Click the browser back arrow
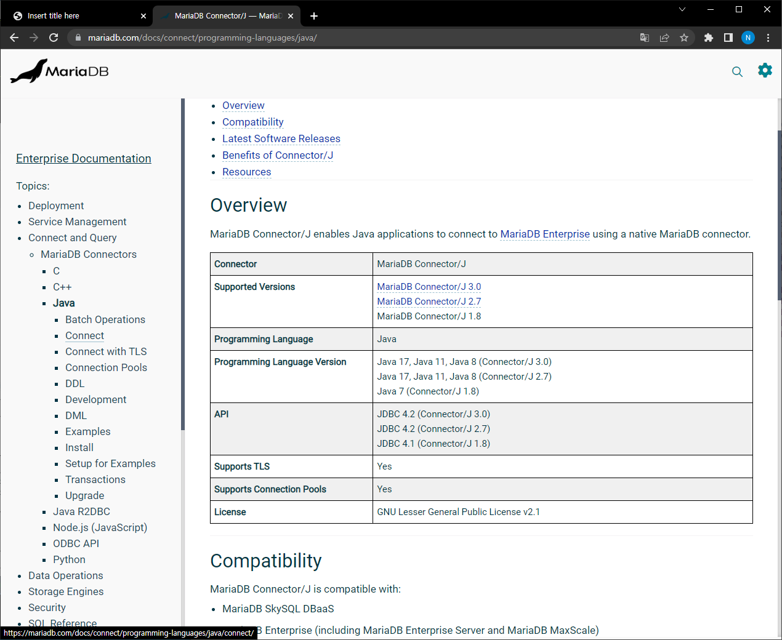This screenshot has height=640, width=782. 14,38
